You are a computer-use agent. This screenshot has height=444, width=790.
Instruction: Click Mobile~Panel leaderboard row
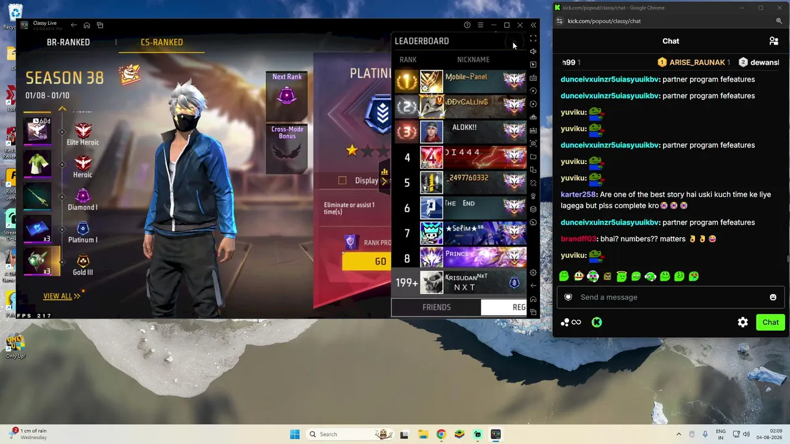(460, 81)
